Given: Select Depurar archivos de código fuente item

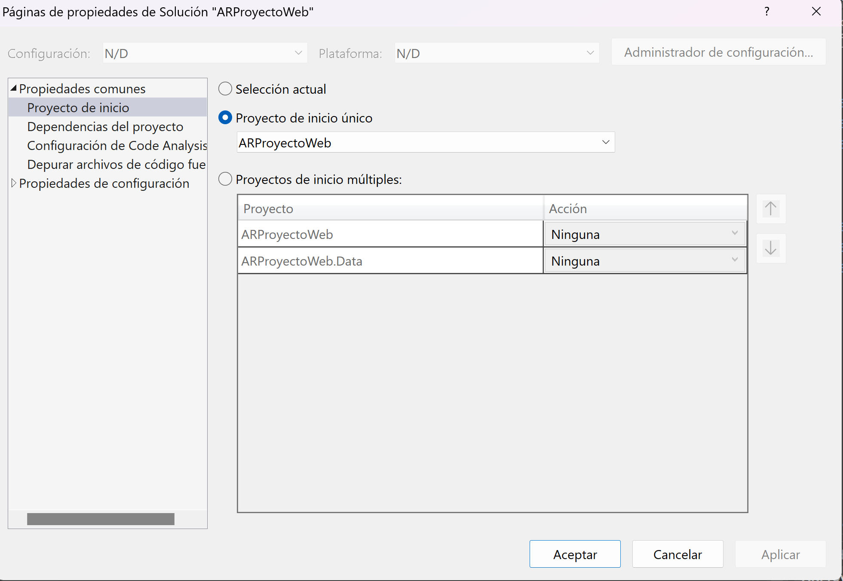Looking at the screenshot, I should click(116, 165).
